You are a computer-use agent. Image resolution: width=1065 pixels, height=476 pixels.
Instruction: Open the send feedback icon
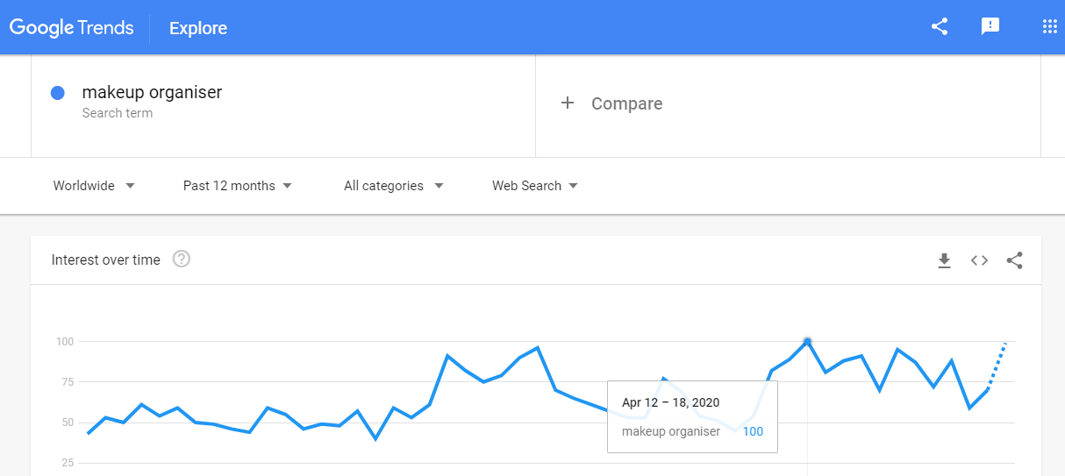pyautogui.click(x=990, y=26)
